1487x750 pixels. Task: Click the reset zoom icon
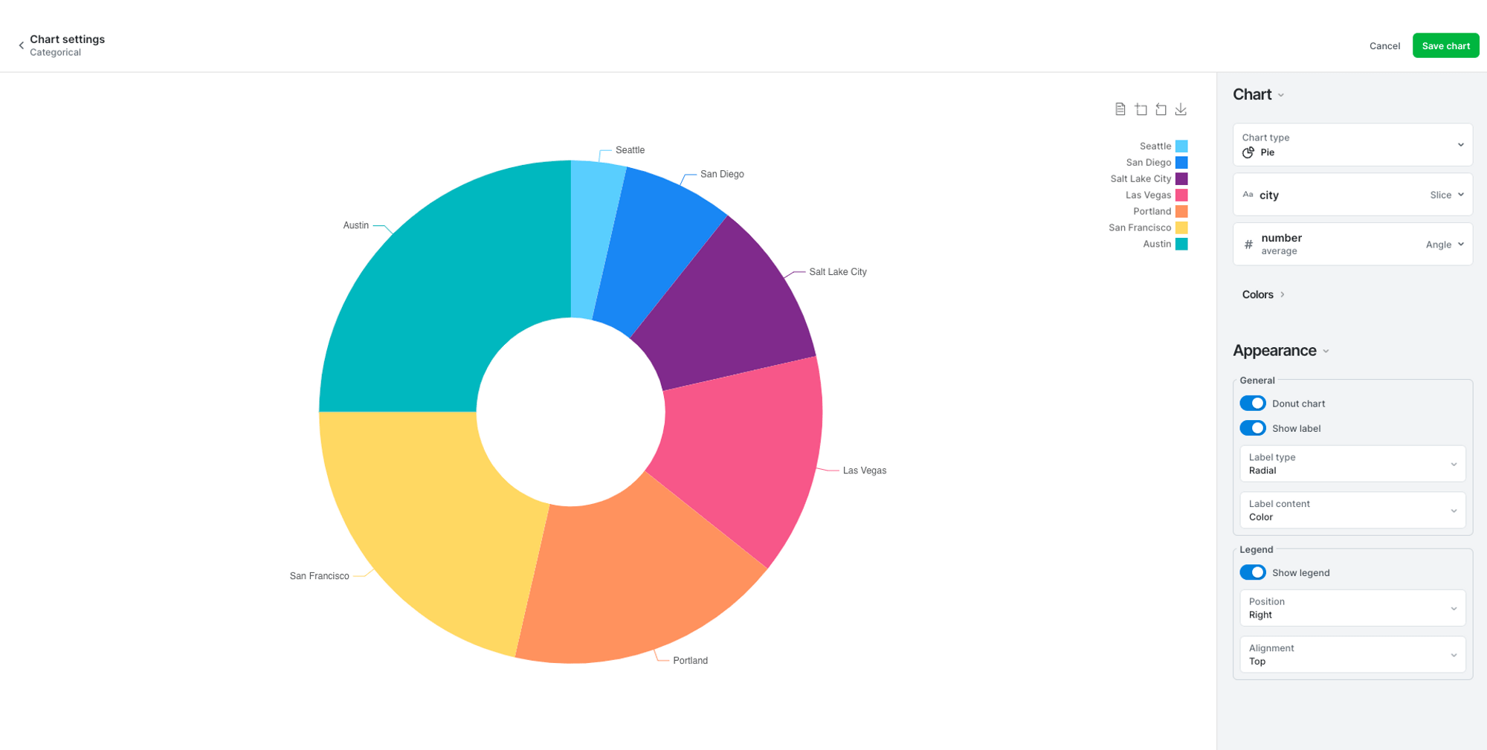coord(1161,109)
